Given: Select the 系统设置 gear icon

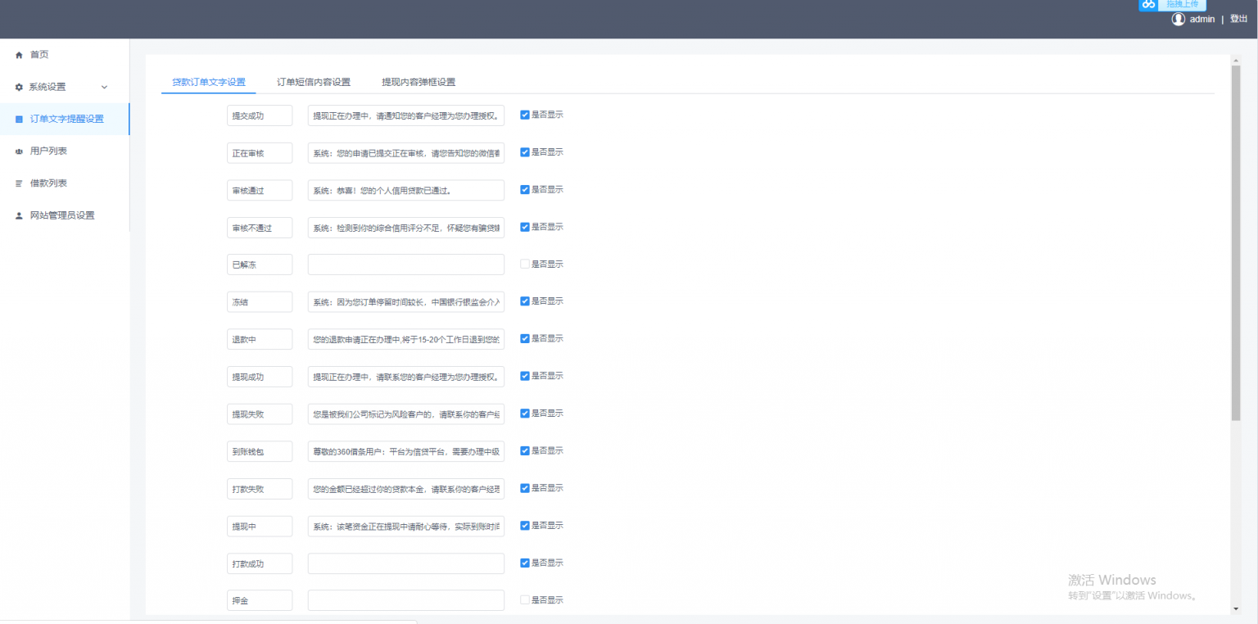Looking at the screenshot, I should coord(18,86).
